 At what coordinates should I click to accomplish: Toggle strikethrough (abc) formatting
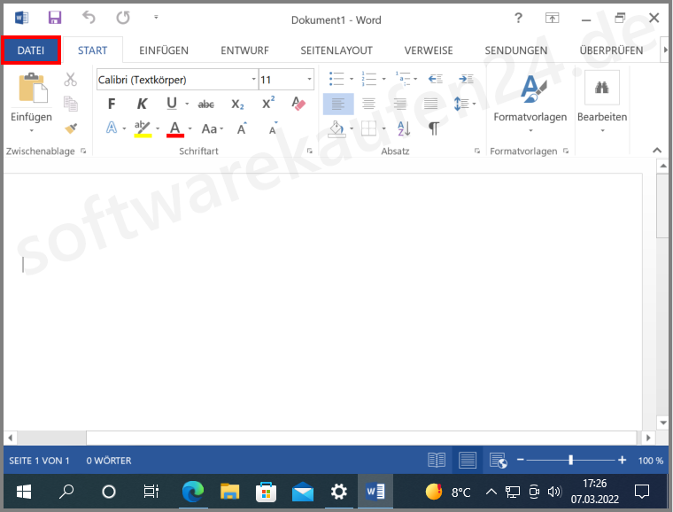(x=206, y=105)
